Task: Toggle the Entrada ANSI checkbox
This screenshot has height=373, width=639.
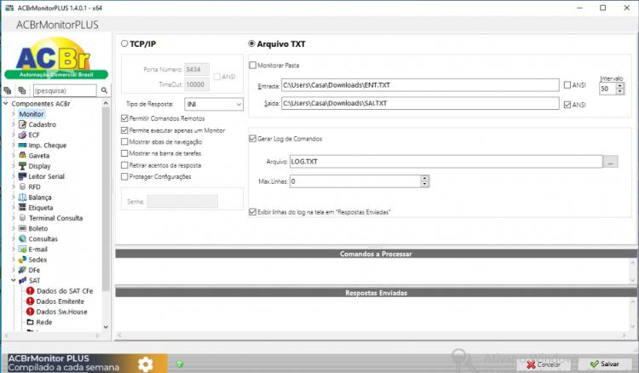Action: coord(567,84)
